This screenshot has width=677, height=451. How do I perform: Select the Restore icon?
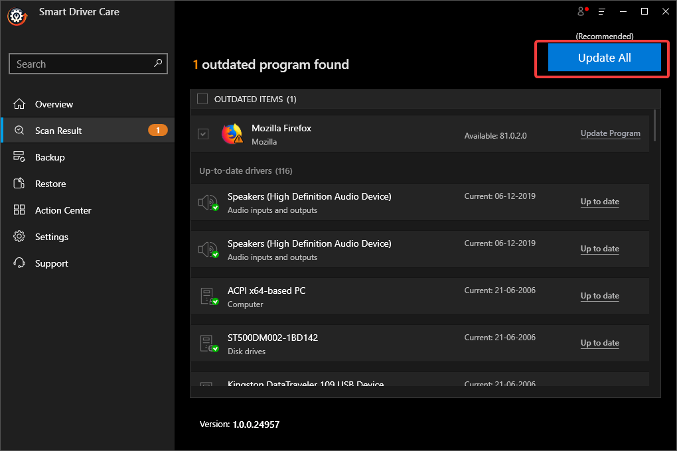[x=19, y=183]
